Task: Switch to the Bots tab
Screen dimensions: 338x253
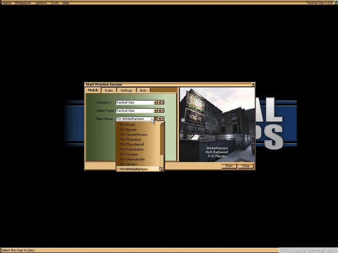Action: point(143,90)
